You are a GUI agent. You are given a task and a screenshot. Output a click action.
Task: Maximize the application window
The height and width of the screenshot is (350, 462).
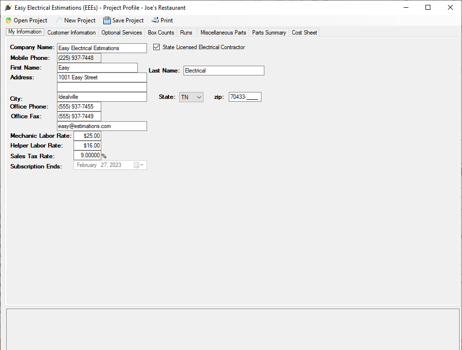tap(428, 7)
